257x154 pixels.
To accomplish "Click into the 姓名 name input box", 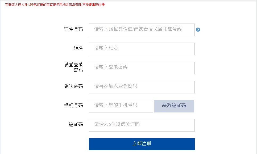I will tap(142, 49).
